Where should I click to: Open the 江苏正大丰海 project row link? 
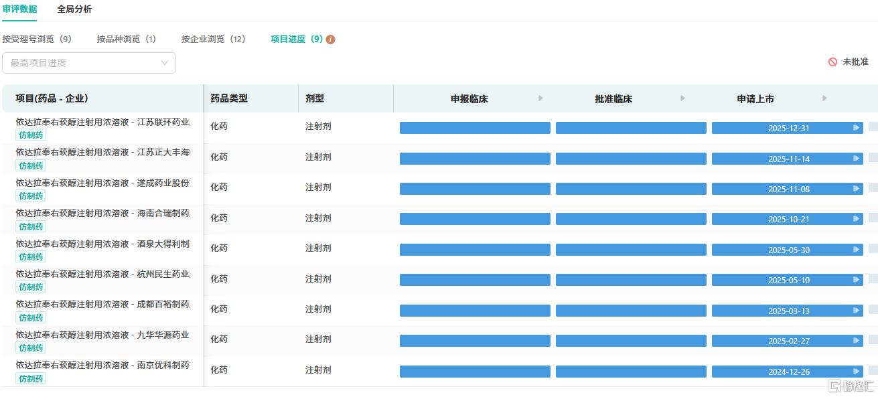click(x=103, y=152)
